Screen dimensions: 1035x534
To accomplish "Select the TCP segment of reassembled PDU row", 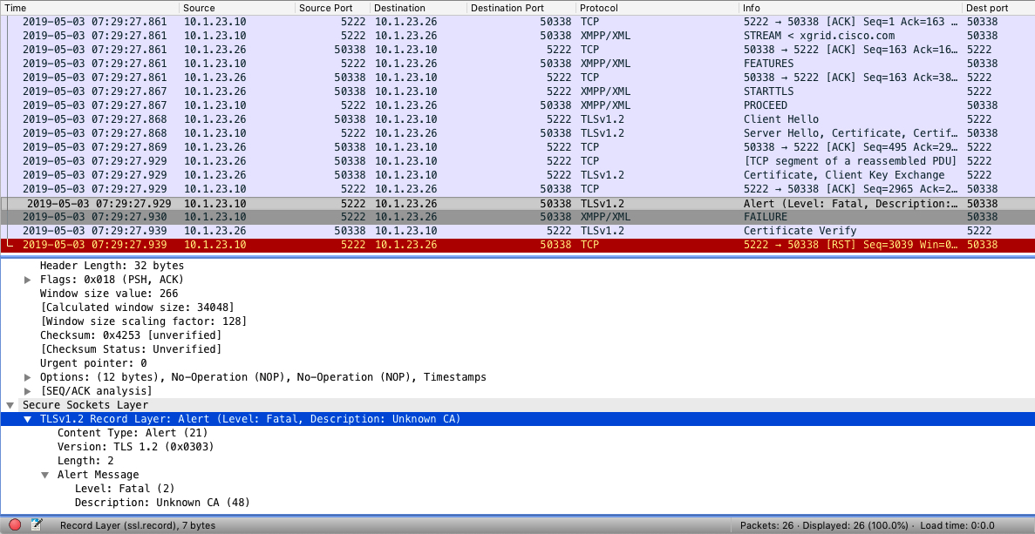I will 518,161.
